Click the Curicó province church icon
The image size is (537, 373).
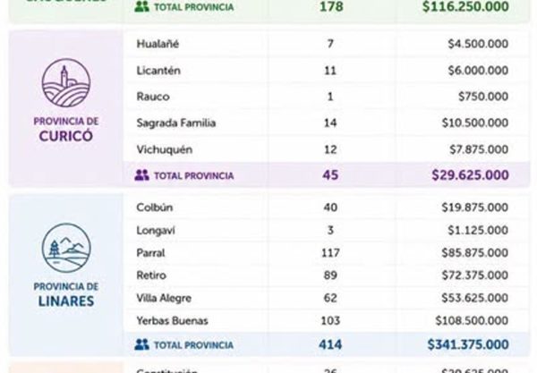tap(66, 83)
